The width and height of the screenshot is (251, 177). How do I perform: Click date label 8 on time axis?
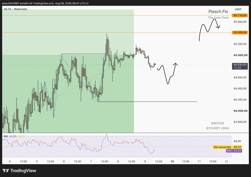tap(118, 162)
